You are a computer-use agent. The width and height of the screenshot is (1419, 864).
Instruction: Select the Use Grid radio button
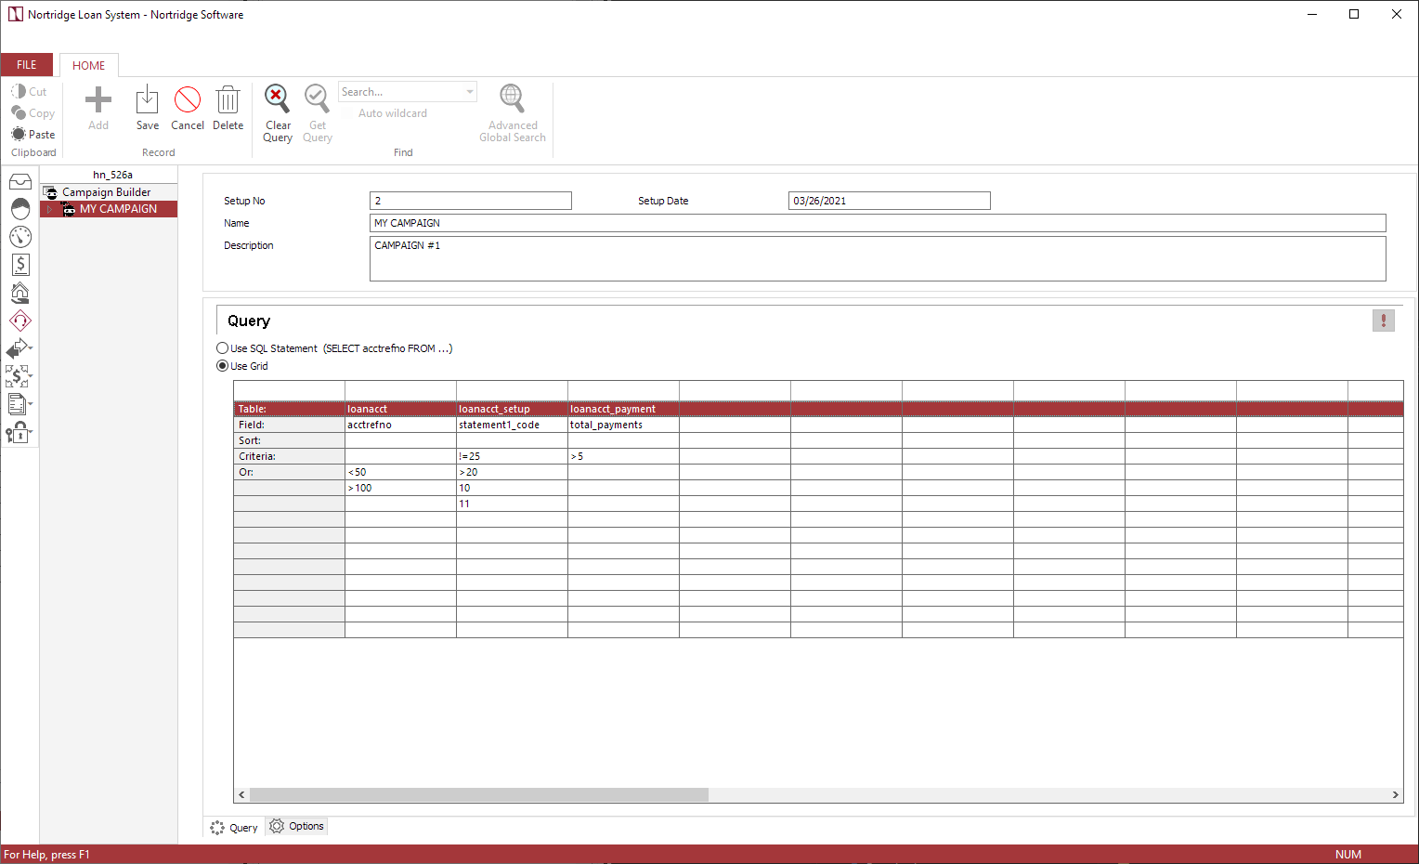pos(223,366)
